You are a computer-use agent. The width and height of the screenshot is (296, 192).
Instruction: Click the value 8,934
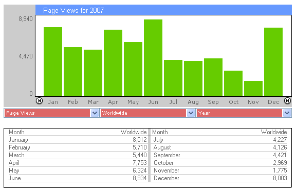140,178
